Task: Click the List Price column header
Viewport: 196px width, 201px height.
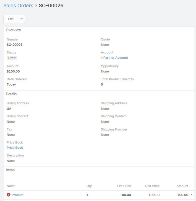Action: pyautogui.click(x=124, y=186)
